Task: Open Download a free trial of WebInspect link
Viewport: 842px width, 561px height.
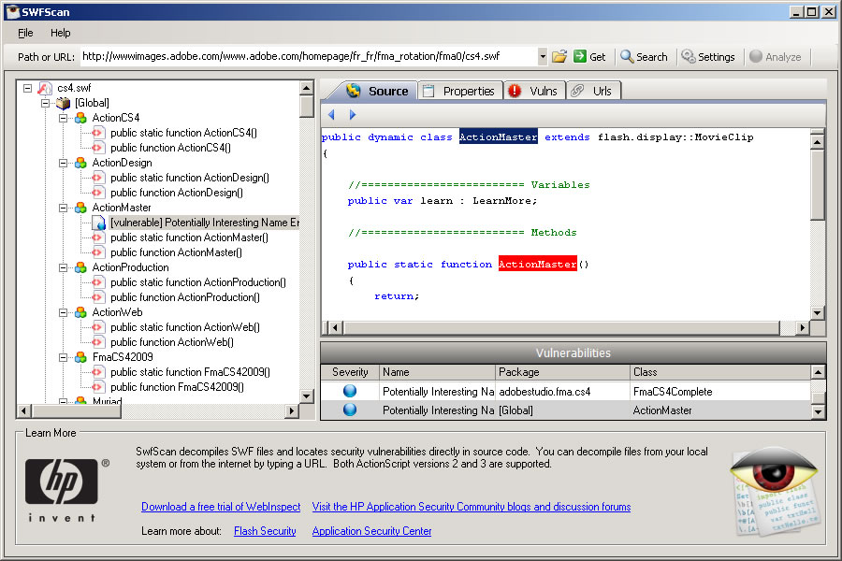Action: (x=221, y=507)
